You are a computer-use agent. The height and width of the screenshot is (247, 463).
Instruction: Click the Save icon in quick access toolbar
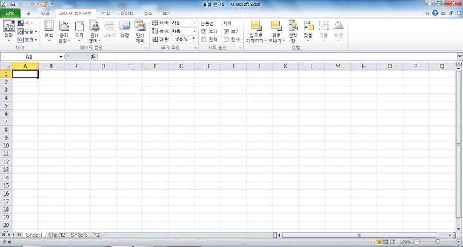(x=13, y=4)
